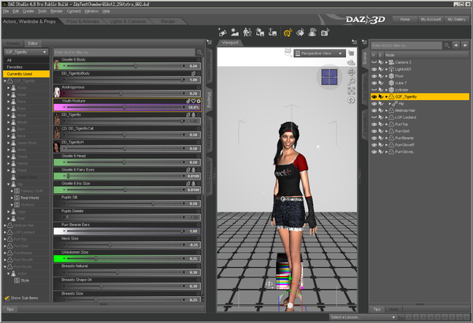Switch to the Pose & Animate activity tab

[x=83, y=21]
